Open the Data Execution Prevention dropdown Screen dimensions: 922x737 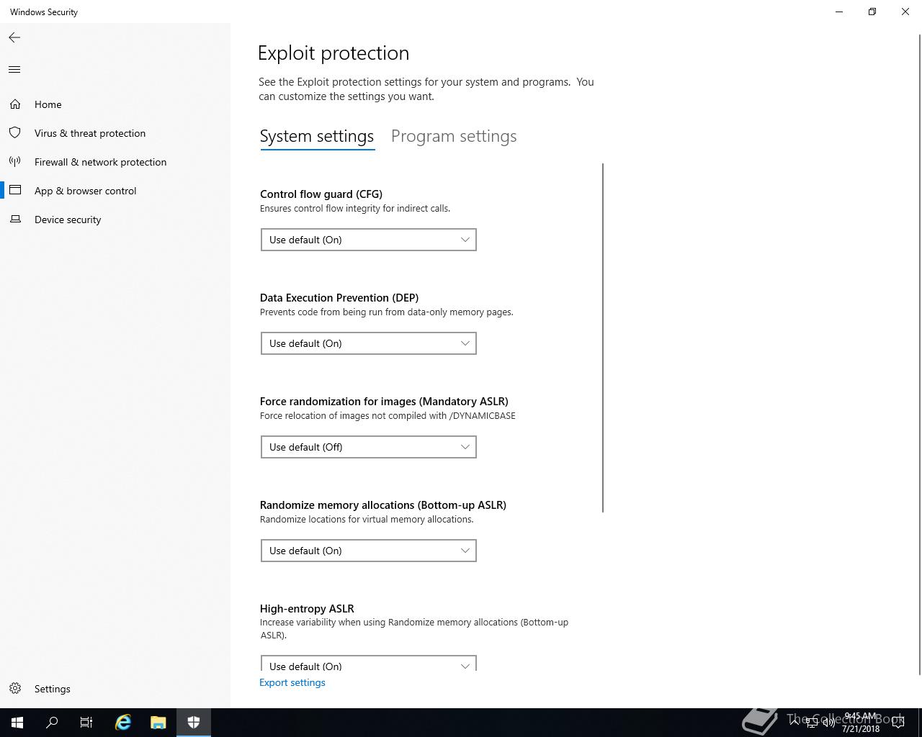[368, 343]
